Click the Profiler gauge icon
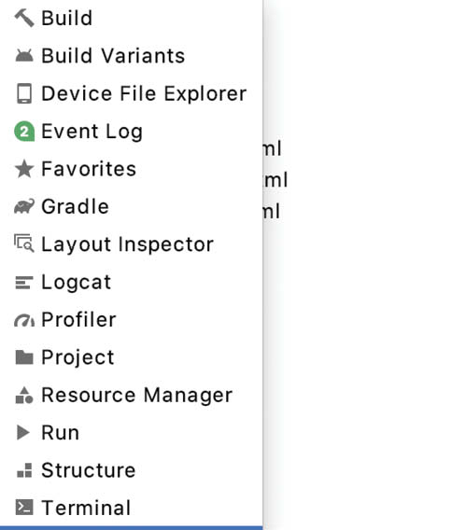 [24, 320]
